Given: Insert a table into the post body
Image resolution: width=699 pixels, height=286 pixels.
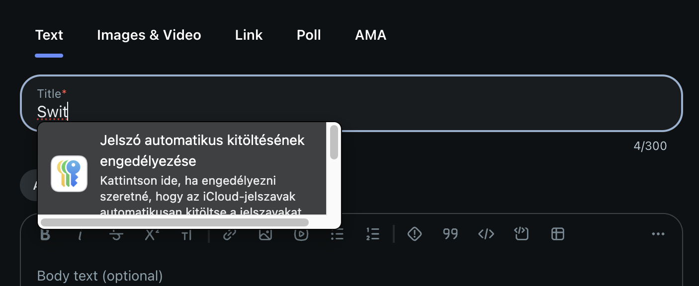Looking at the screenshot, I should tap(558, 234).
